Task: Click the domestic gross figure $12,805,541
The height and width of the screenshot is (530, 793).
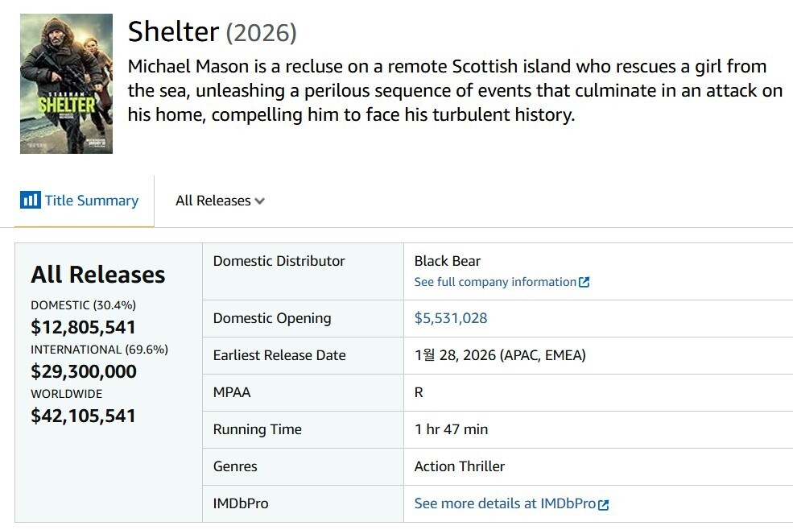Action: click(83, 327)
